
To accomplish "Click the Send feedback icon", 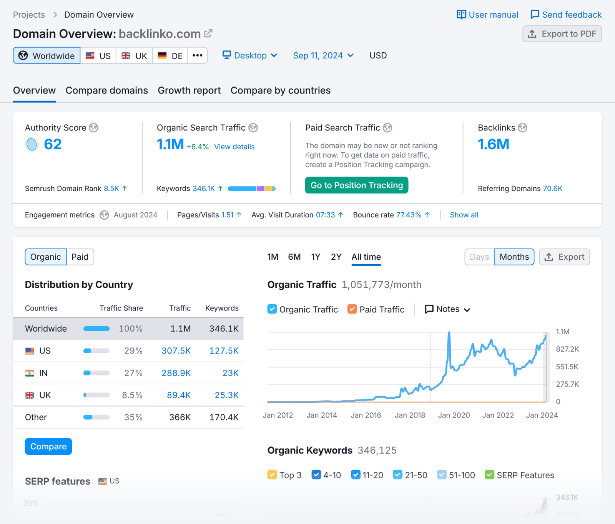I will coord(535,14).
